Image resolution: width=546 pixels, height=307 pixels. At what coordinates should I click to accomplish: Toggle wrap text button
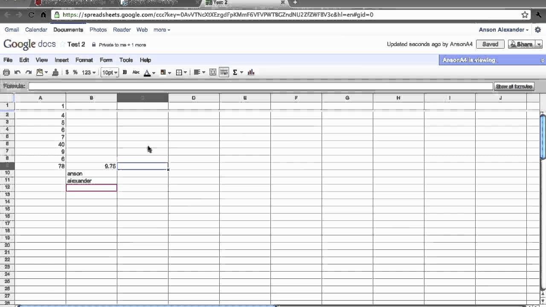[224, 72]
